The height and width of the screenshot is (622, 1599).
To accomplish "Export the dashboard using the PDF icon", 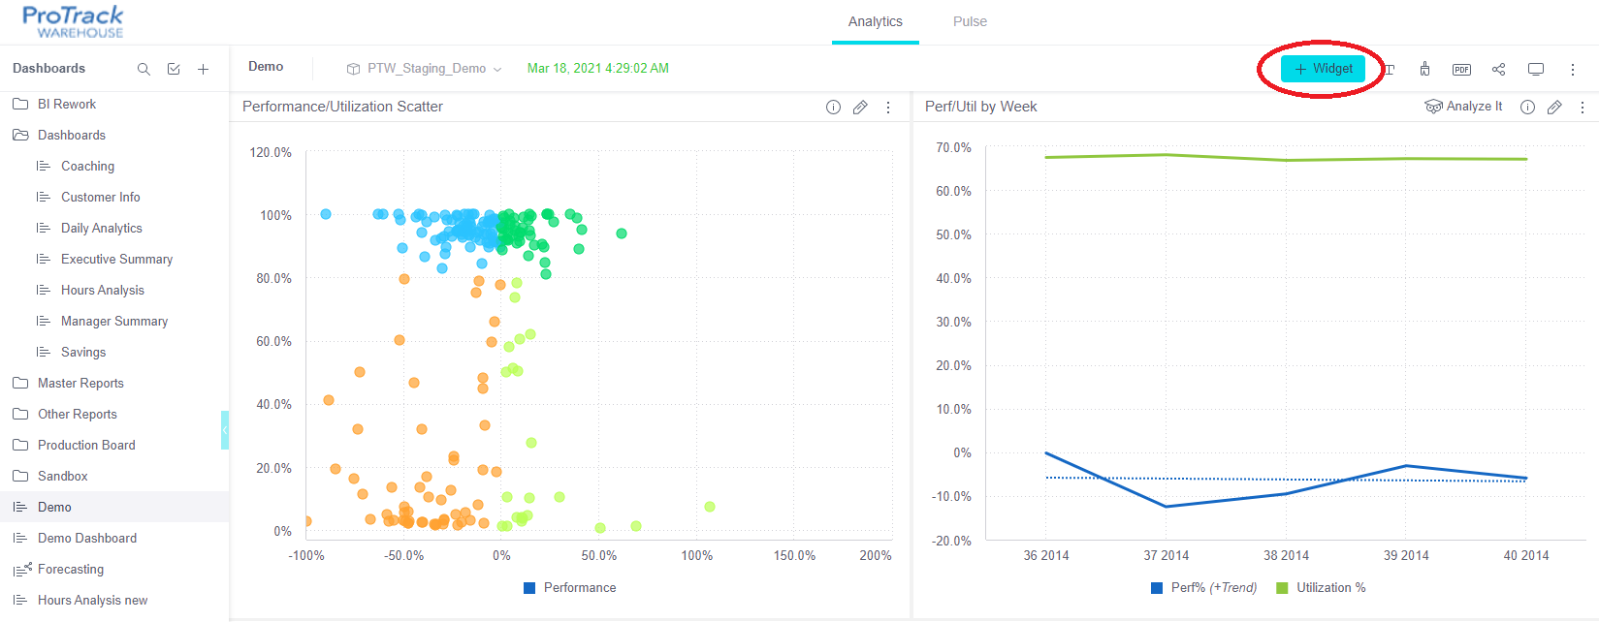I will (x=1461, y=69).
